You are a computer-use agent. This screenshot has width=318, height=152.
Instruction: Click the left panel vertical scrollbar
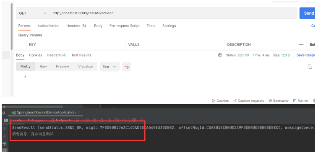point(12,26)
